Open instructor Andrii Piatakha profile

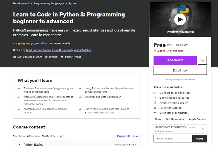[x=83, y=50]
